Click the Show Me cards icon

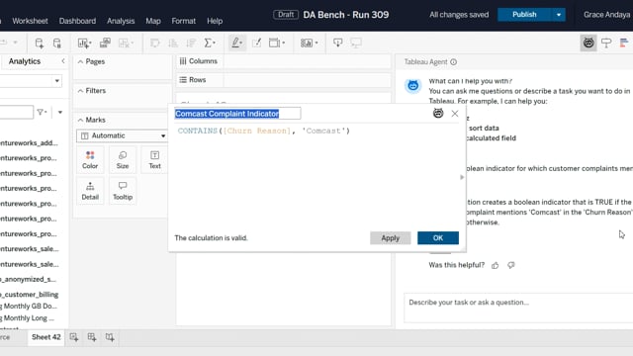309,43
